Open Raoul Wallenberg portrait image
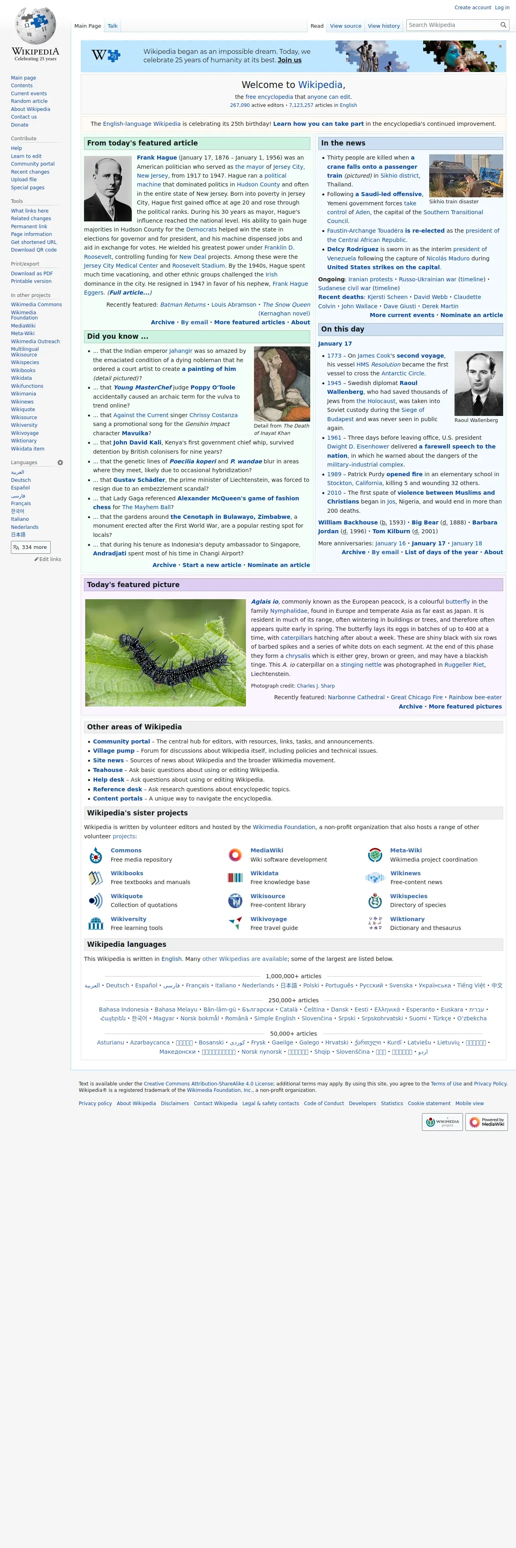The height and width of the screenshot is (1548, 516). coord(478,383)
